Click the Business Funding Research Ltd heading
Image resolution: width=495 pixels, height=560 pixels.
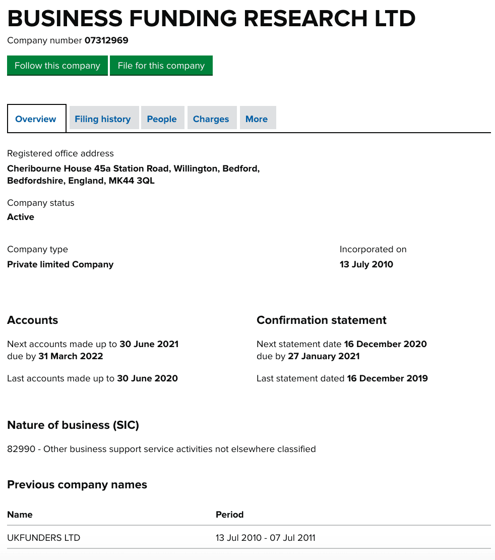pyautogui.click(x=211, y=18)
